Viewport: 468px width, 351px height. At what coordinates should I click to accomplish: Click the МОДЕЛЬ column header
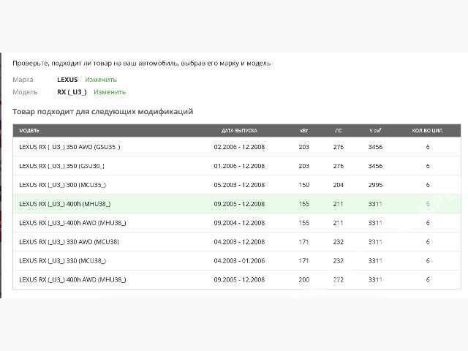click(x=29, y=130)
